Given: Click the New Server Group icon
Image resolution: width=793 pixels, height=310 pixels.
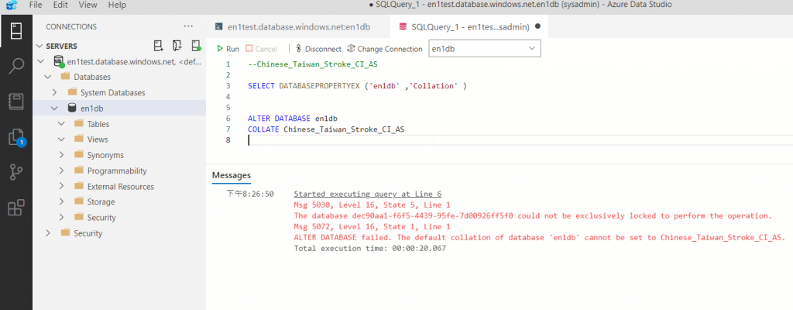Looking at the screenshot, I should (x=177, y=46).
